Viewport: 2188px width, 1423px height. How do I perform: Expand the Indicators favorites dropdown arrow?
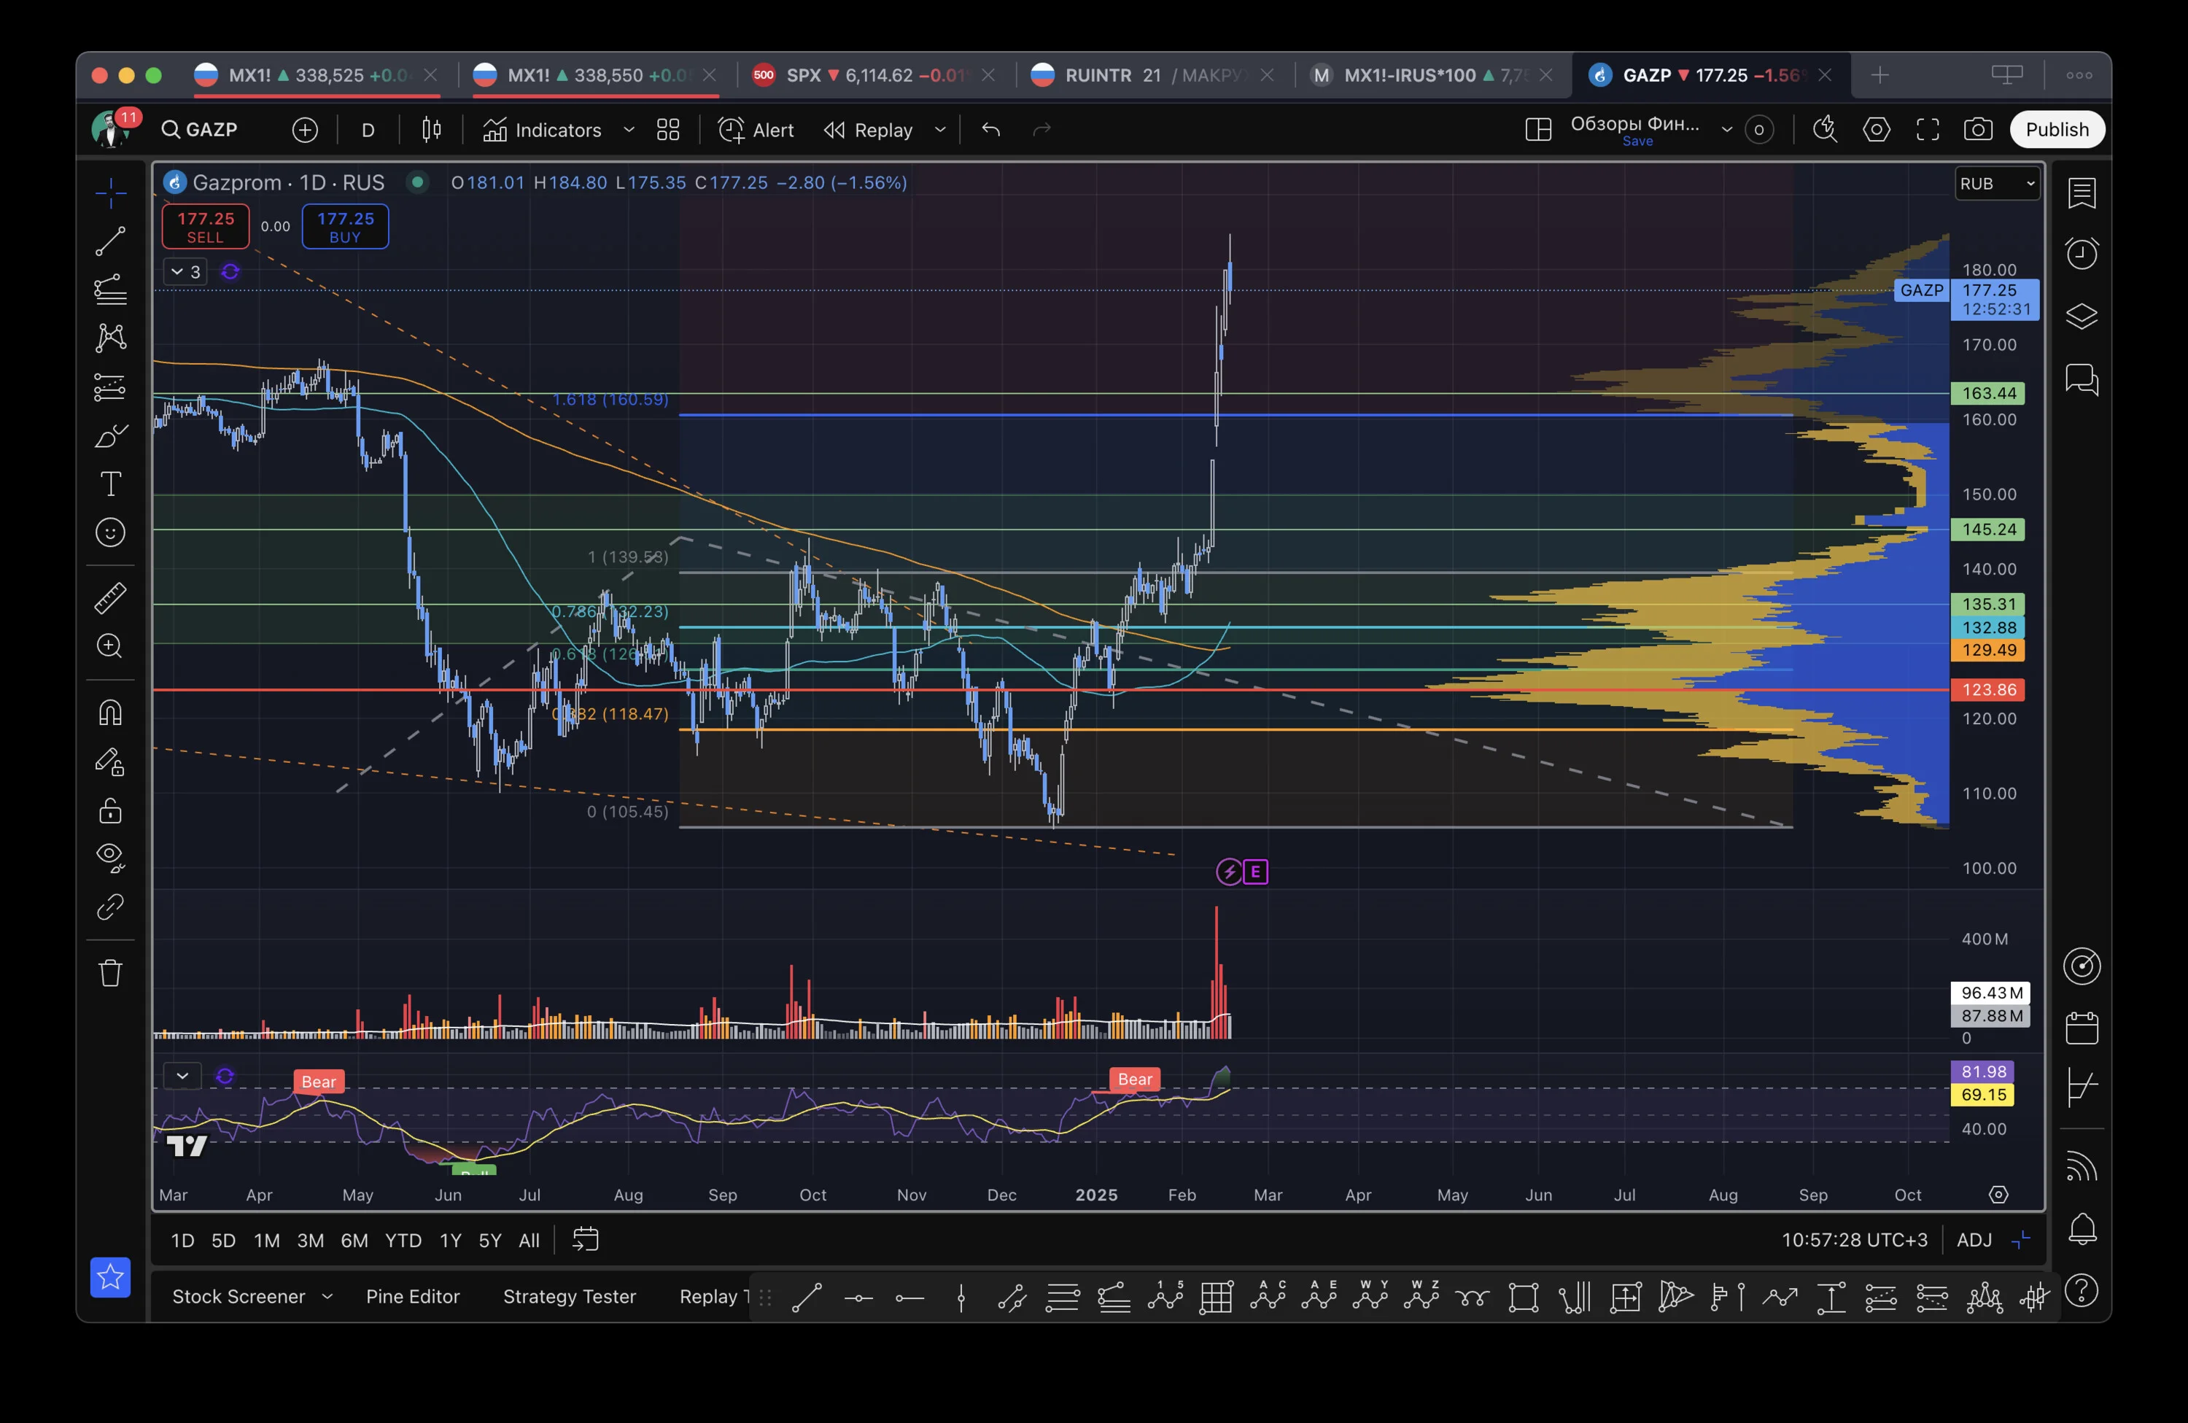point(629,130)
